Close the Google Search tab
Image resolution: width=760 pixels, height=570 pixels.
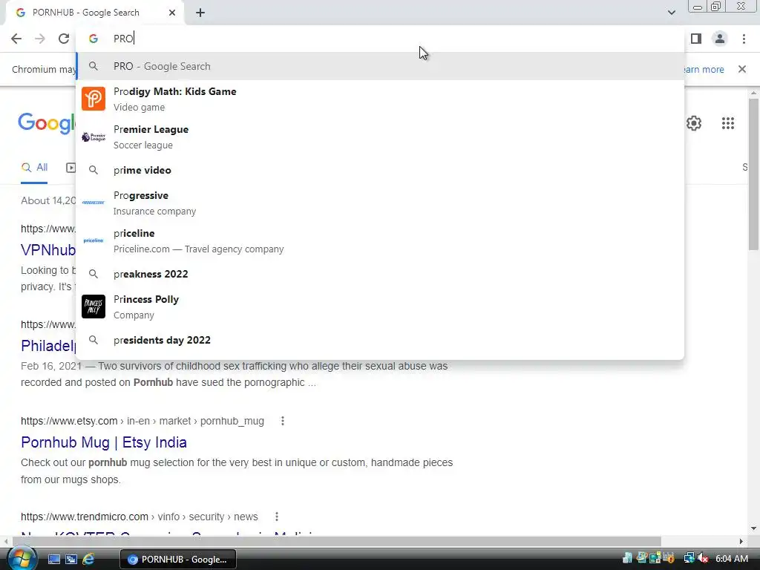click(172, 13)
